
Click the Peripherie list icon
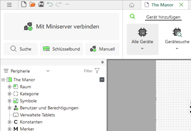[6, 71]
